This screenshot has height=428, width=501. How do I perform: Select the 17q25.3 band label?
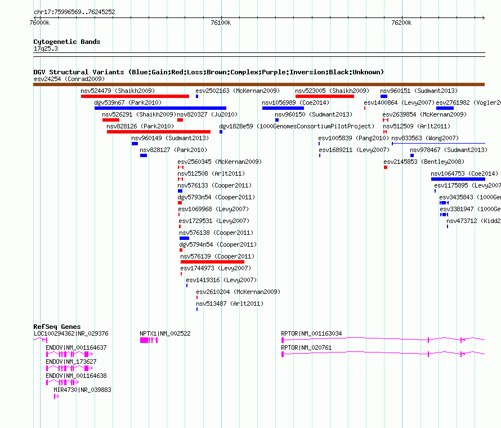click(x=46, y=48)
